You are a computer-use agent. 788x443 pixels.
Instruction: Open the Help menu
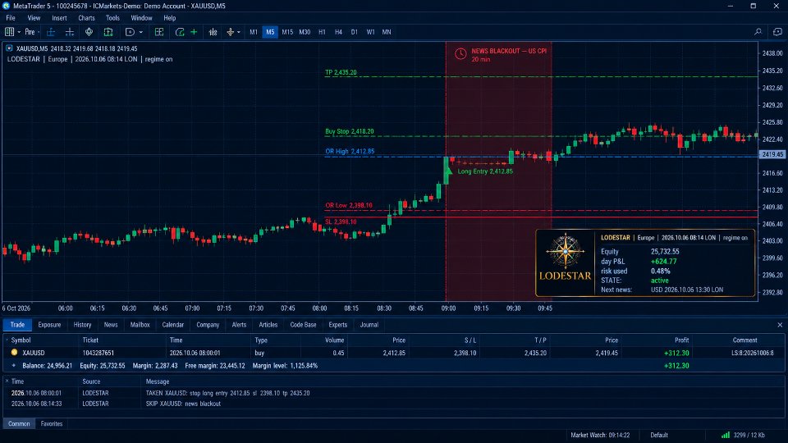coord(170,18)
